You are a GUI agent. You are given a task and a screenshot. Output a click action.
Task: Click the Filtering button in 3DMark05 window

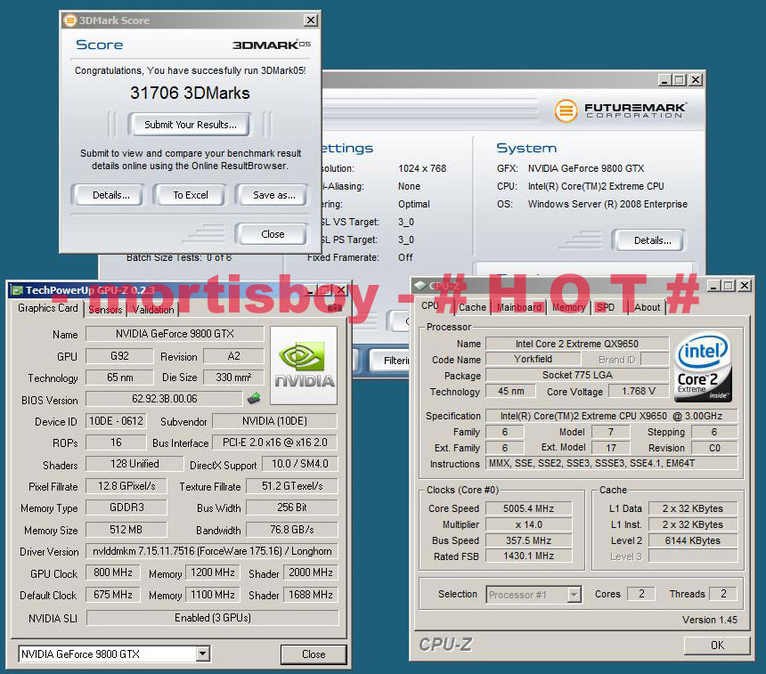pyautogui.click(x=390, y=361)
